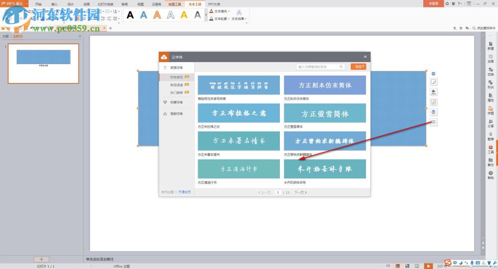This screenshot has height=269, width=498.
Task: Choose 方正刻本仿宋简体 font card
Action: (x=325, y=85)
